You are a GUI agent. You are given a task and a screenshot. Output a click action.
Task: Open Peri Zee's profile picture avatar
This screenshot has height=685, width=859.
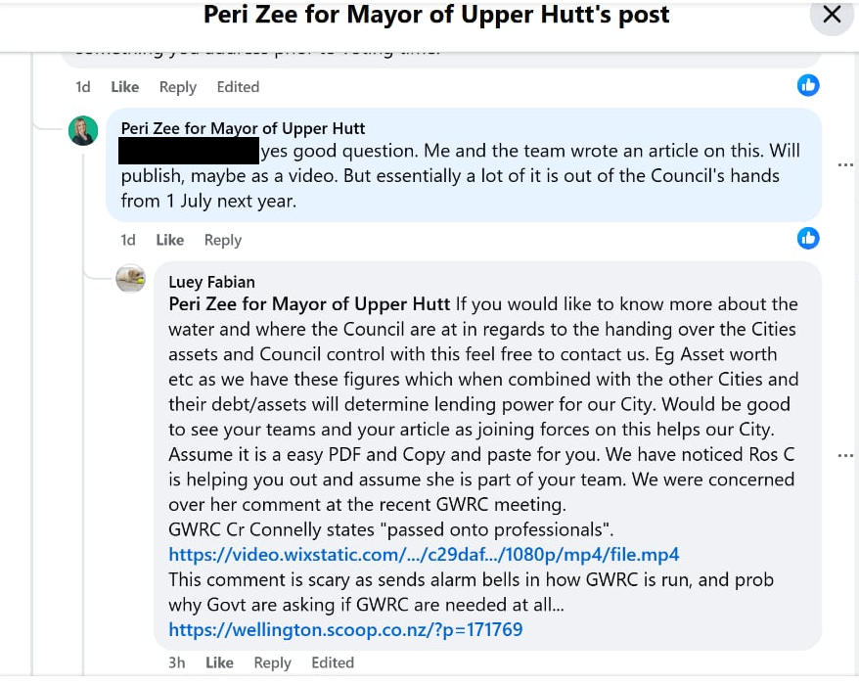tap(83, 130)
